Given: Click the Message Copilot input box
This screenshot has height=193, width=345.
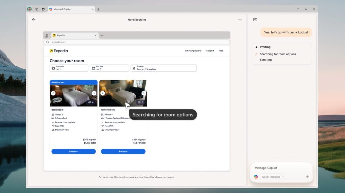Looking at the screenshot, I should 281,168.
